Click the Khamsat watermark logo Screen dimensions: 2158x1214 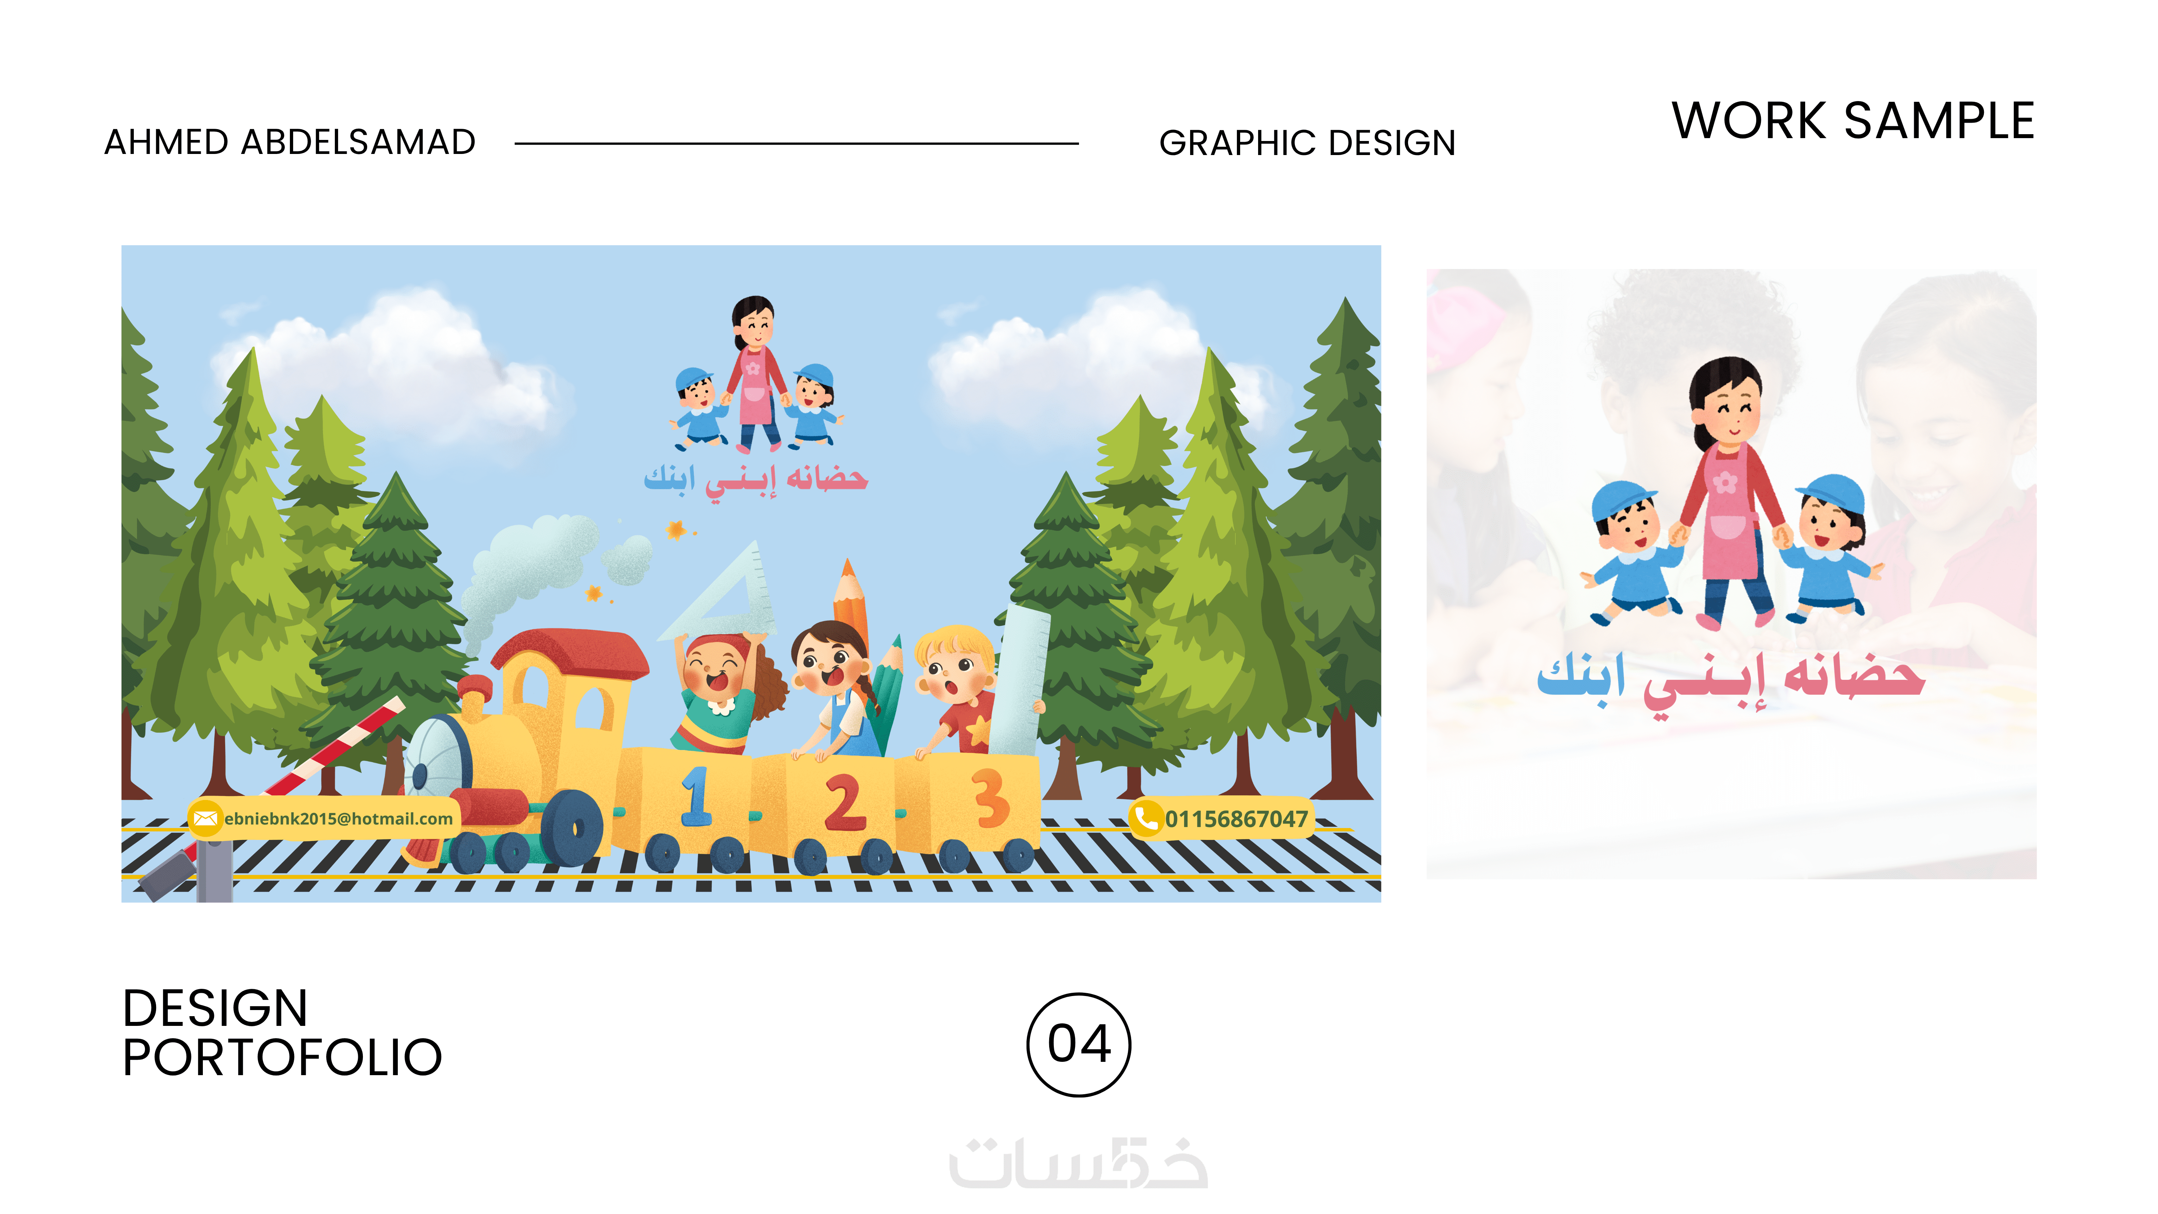point(1078,1162)
